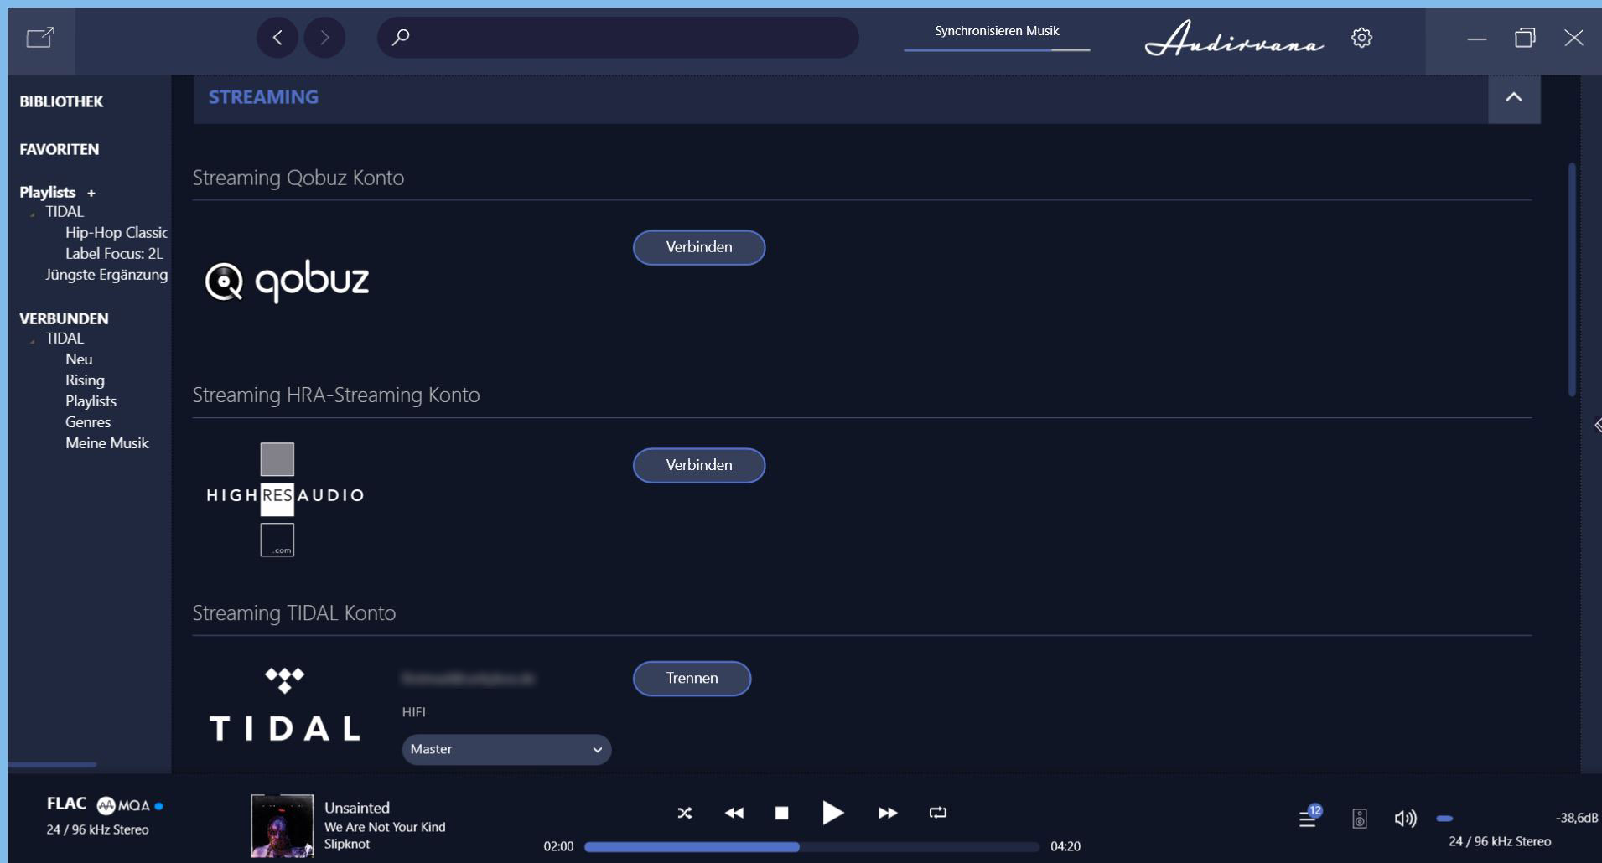This screenshot has width=1602, height=863.
Task: Open TIDAL Playlists under VERBUNDEN
Action: pos(91,400)
